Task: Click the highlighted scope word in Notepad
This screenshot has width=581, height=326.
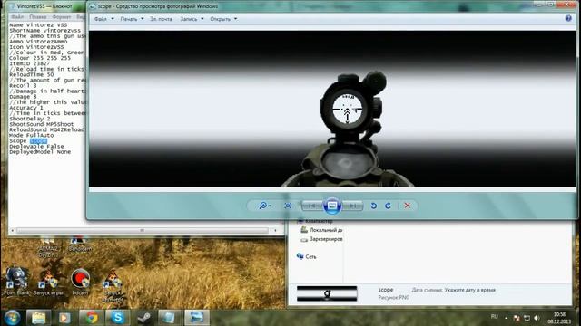Action: point(38,141)
